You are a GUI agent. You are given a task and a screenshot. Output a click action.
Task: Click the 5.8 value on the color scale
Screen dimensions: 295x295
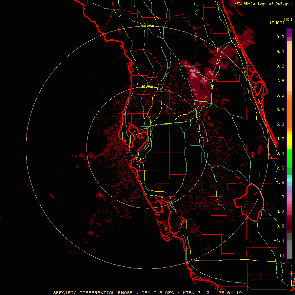tap(280, 110)
